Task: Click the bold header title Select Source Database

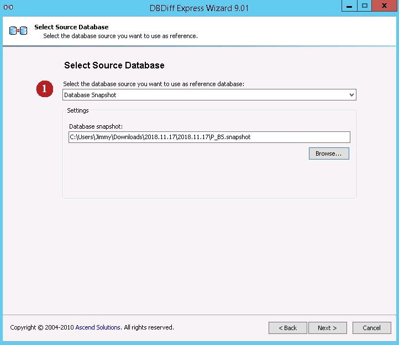Action: click(x=71, y=27)
